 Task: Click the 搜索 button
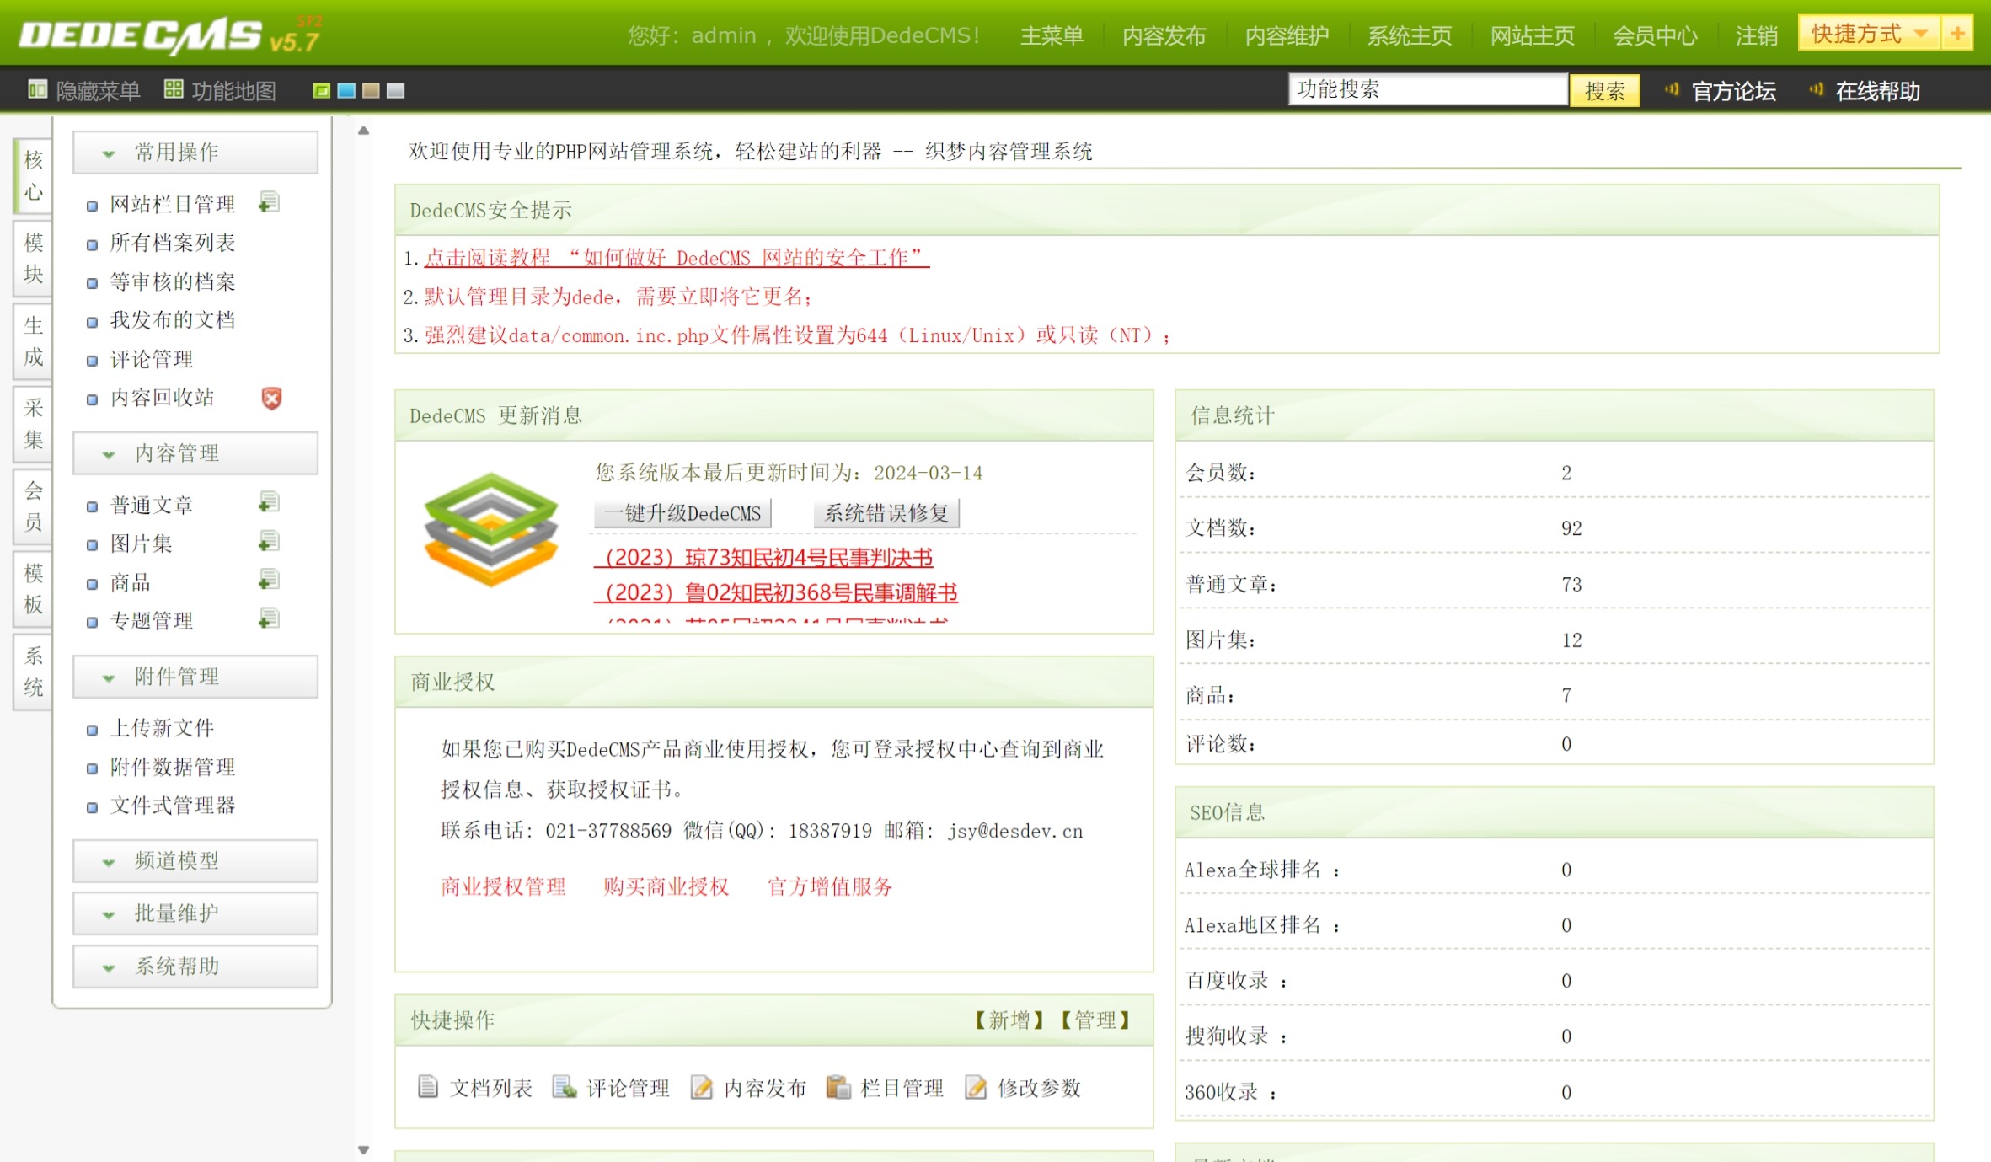tap(1604, 90)
